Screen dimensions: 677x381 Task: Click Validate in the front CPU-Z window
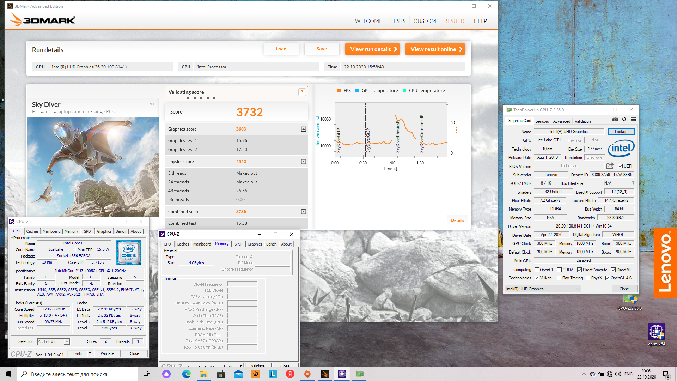[x=107, y=353]
